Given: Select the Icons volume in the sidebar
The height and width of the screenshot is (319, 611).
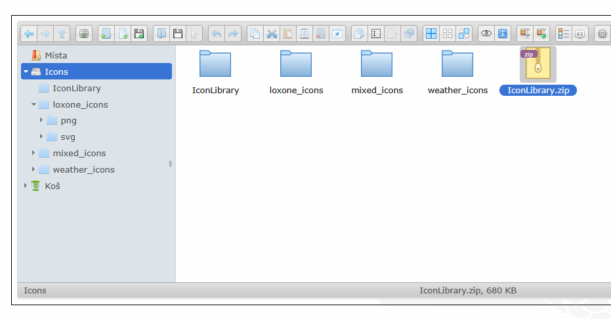Looking at the screenshot, I should point(96,72).
